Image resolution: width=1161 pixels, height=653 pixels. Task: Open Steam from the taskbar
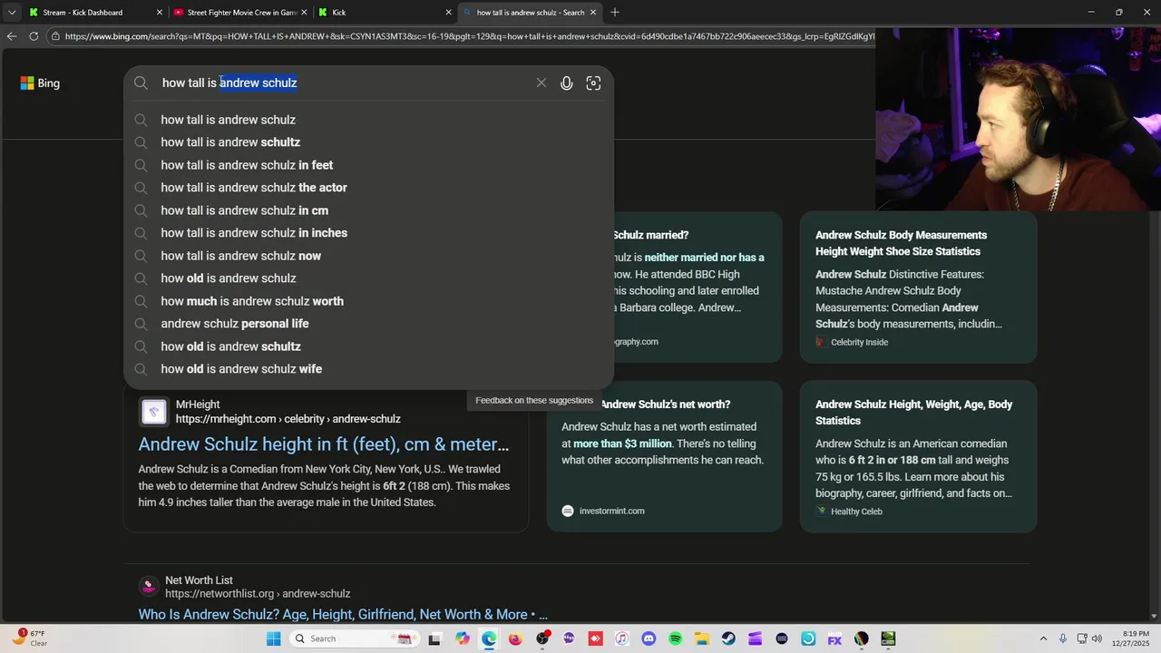728,638
